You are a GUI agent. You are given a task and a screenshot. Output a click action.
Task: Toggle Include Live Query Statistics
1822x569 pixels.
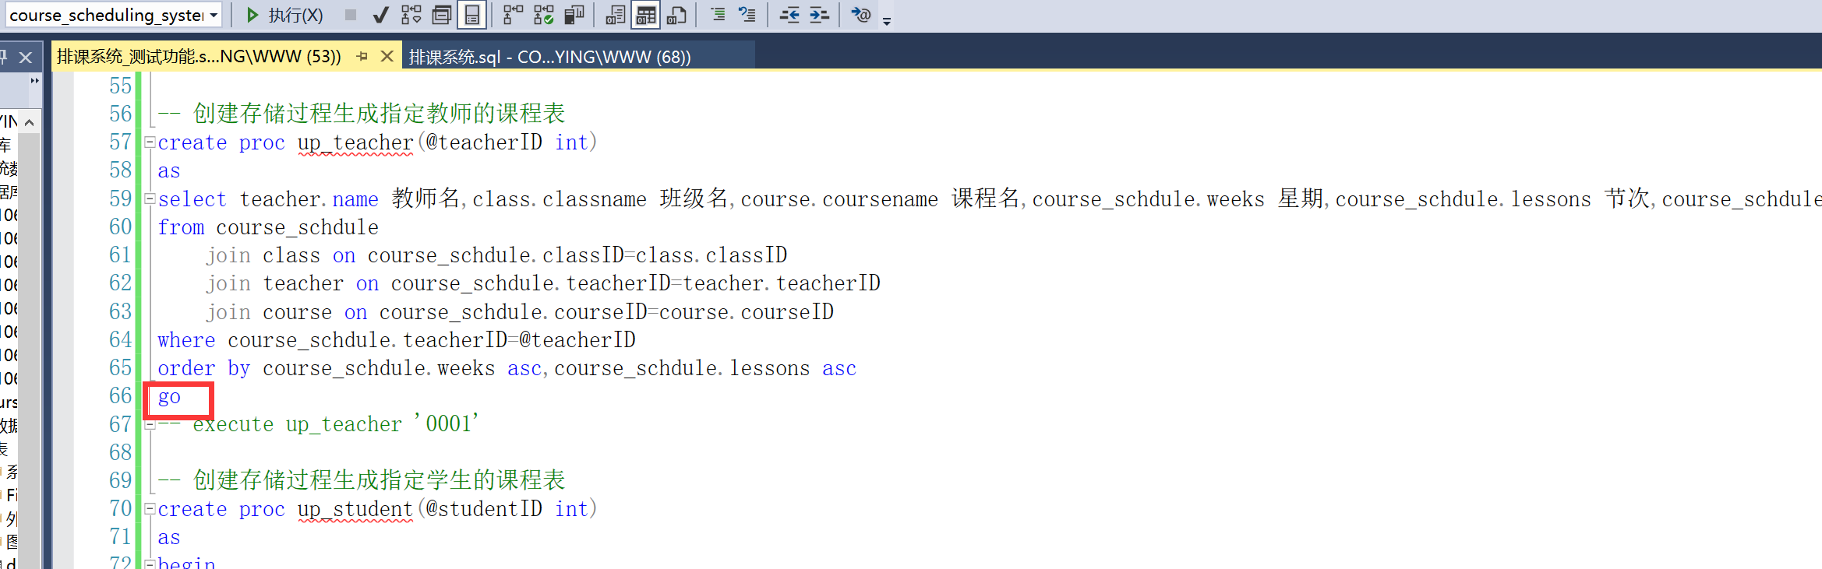[543, 15]
